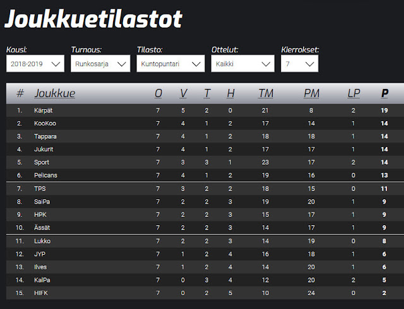Expand the Turnaus Runkosarja dropdown

tap(100, 64)
